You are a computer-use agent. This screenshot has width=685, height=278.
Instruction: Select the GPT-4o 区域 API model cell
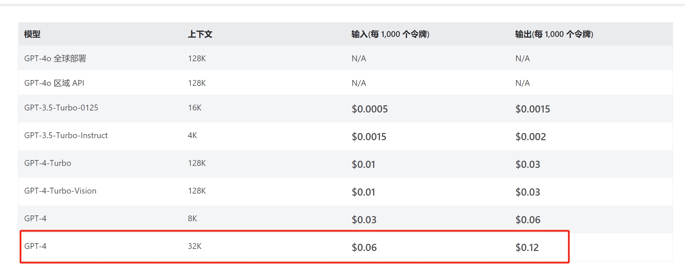coord(54,83)
